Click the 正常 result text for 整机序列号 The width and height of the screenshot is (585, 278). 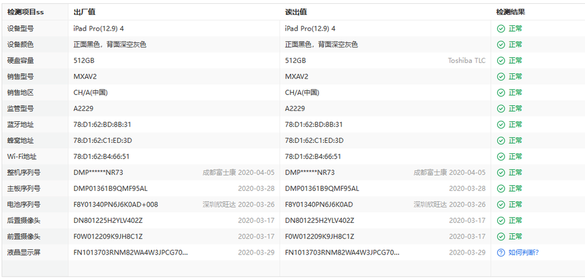515,173
